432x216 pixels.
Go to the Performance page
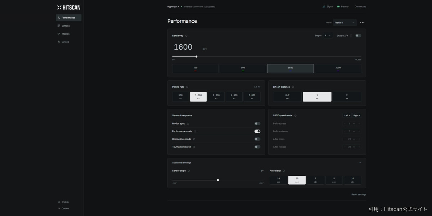click(x=68, y=18)
